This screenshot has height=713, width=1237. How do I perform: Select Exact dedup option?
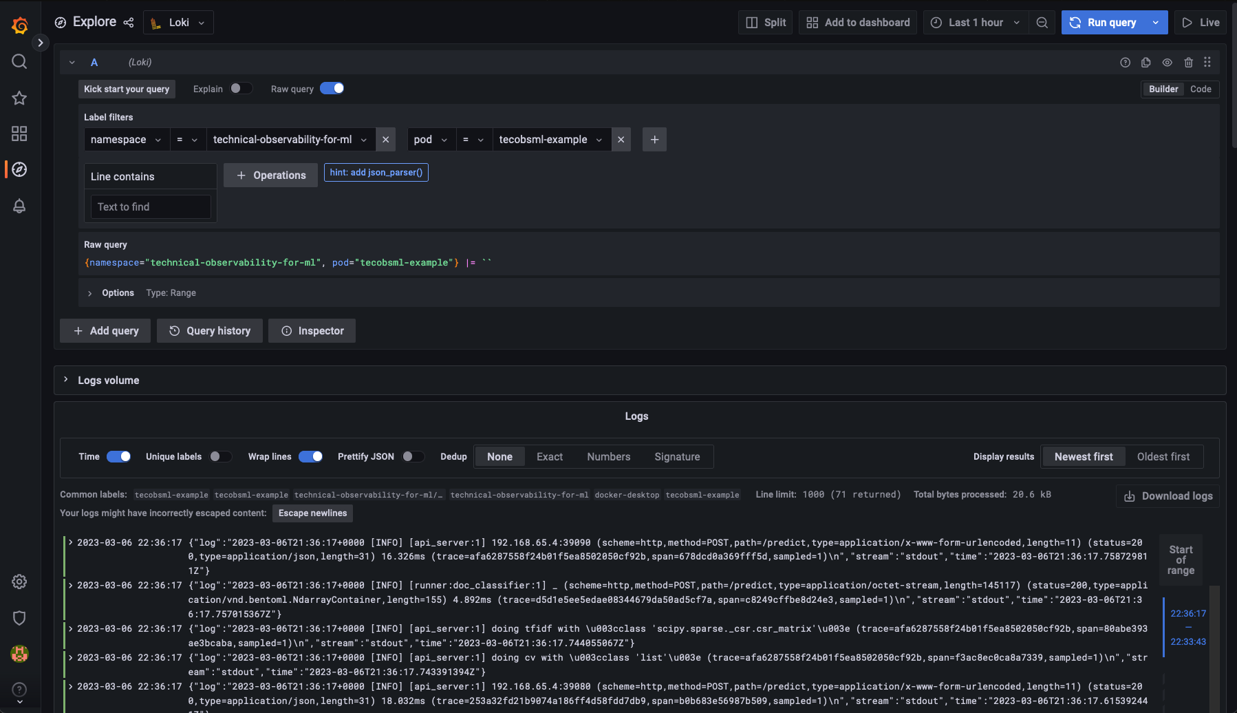(550, 457)
